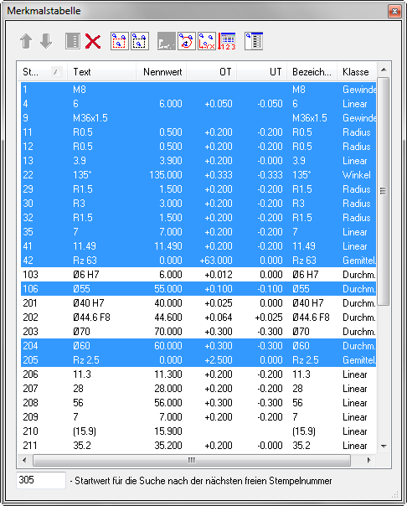Select row 30 nominal value 3.000
Image resolution: width=407 pixels, height=506 pixels.
tap(171, 204)
